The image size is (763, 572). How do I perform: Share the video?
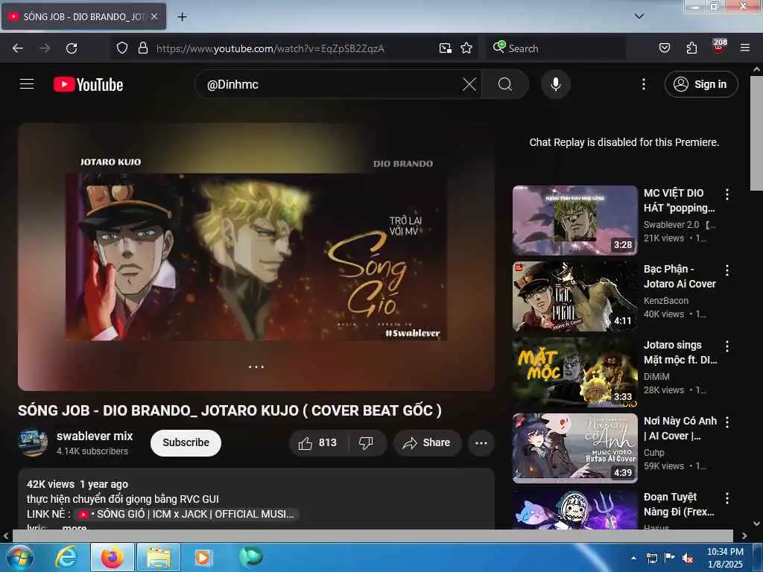(427, 442)
